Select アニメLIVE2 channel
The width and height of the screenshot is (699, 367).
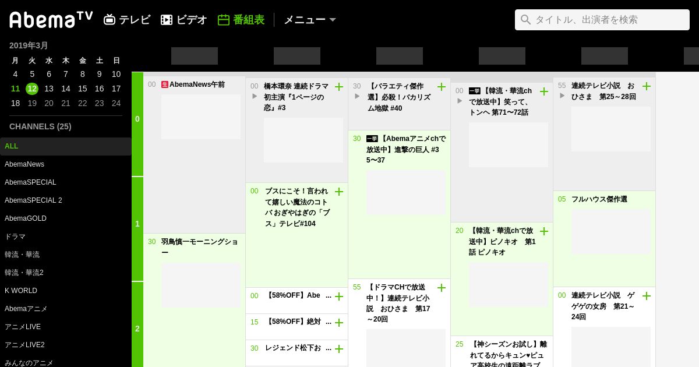(x=66, y=345)
